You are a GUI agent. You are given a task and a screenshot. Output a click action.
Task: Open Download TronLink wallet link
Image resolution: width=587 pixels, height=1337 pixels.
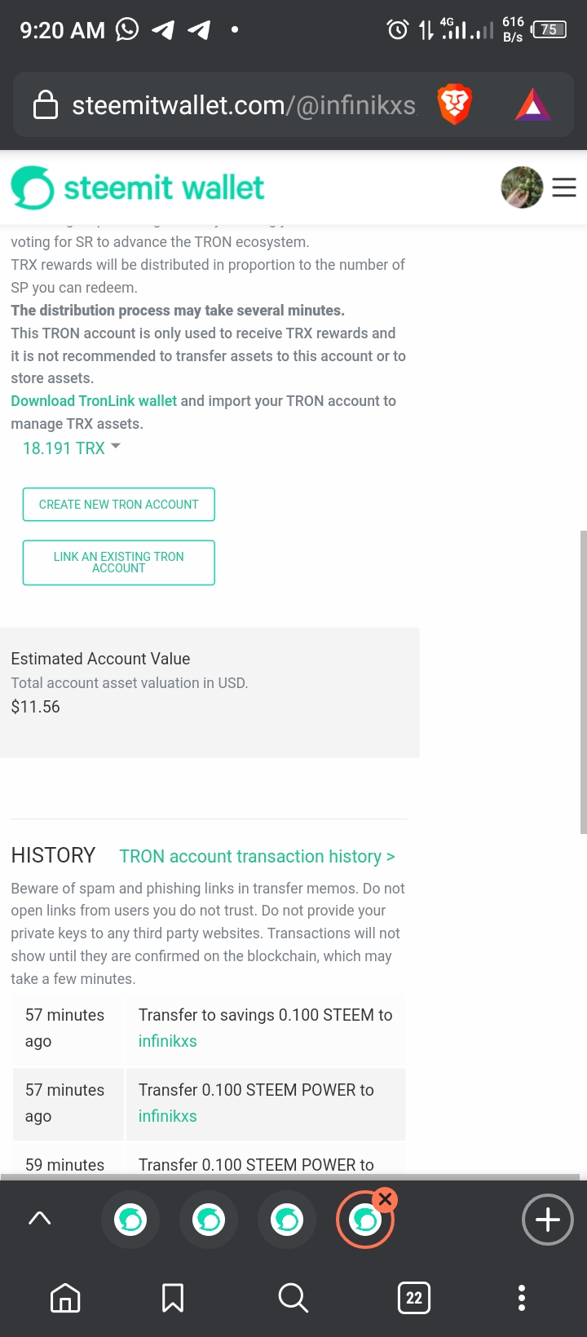point(94,401)
